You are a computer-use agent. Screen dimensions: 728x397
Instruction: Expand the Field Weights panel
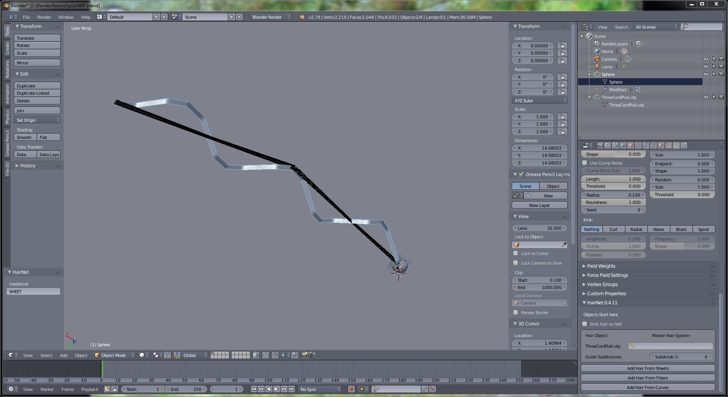click(601, 266)
